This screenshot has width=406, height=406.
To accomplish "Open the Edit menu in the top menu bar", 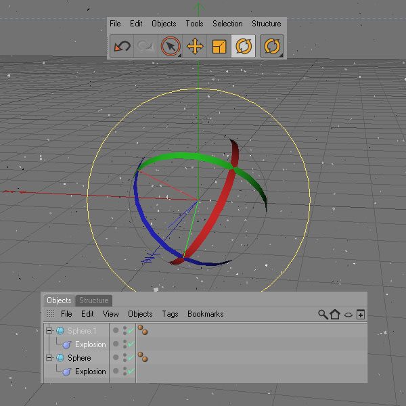I will tap(136, 24).
